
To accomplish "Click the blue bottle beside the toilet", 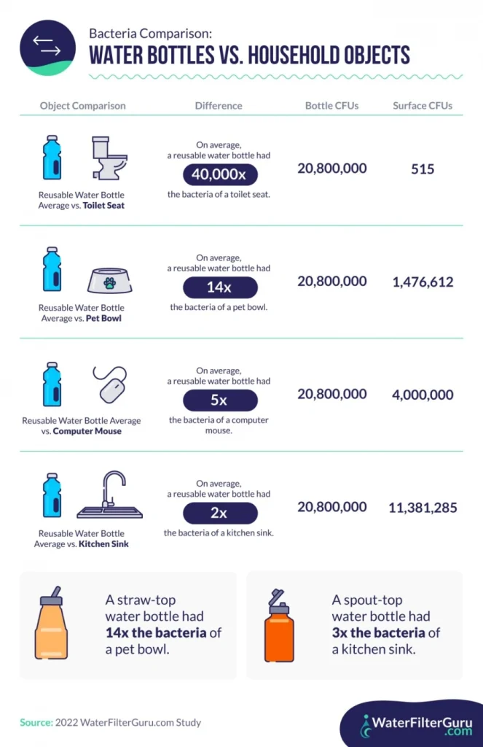I will click(52, 158).
